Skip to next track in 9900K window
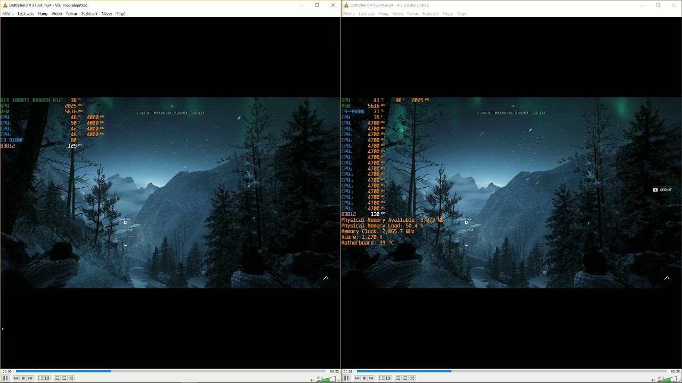This screenshot has height=383, width=682. [x=371, y=378]
